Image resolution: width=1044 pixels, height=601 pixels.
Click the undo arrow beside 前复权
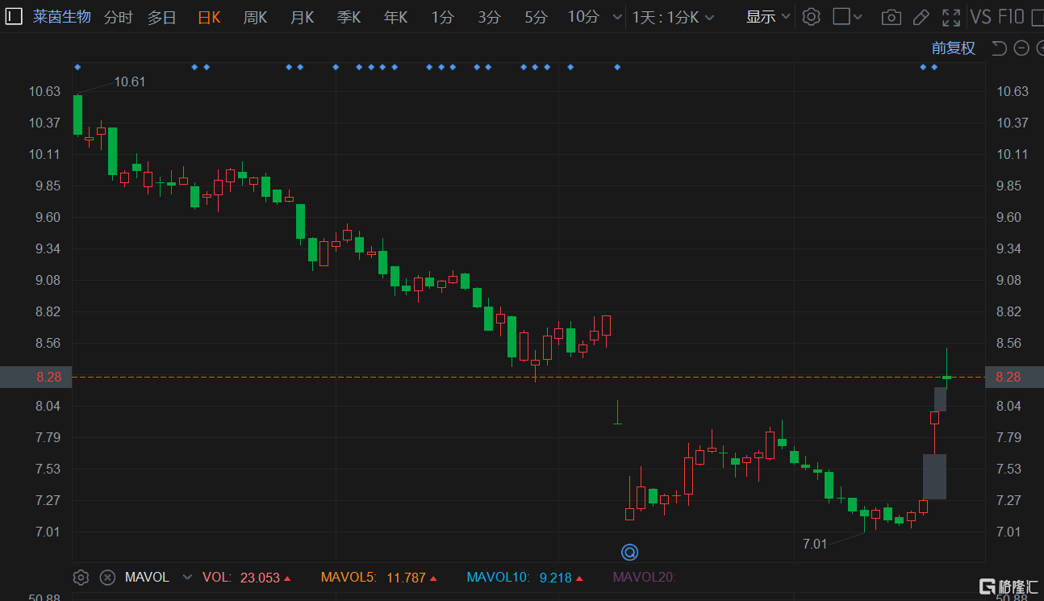coord(999,48)
